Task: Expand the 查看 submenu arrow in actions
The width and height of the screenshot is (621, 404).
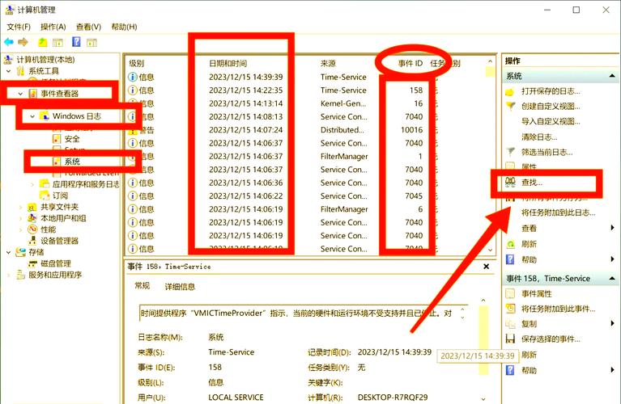Action: click(612, 228)
